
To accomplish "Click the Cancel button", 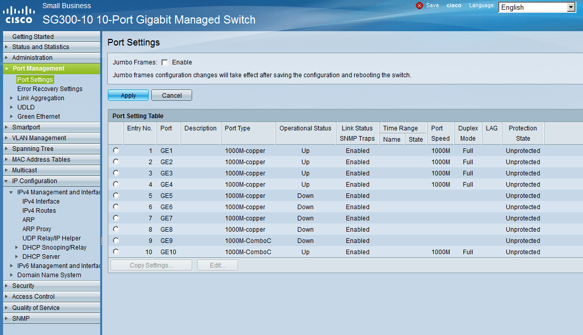I will point(171,95).
